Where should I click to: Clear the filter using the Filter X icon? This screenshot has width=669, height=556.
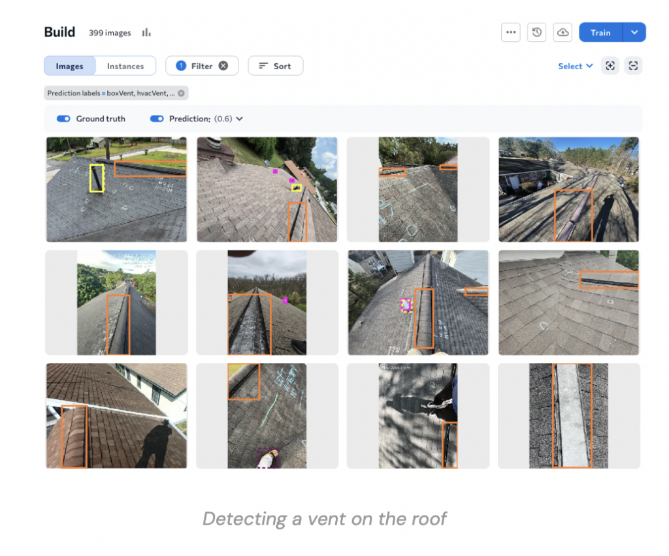point(223,66)
